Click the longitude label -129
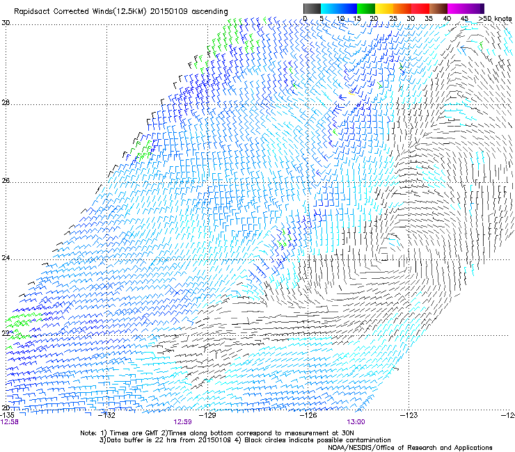The height and width of the screenshot is (452, 515). click(x=209, y=415)
